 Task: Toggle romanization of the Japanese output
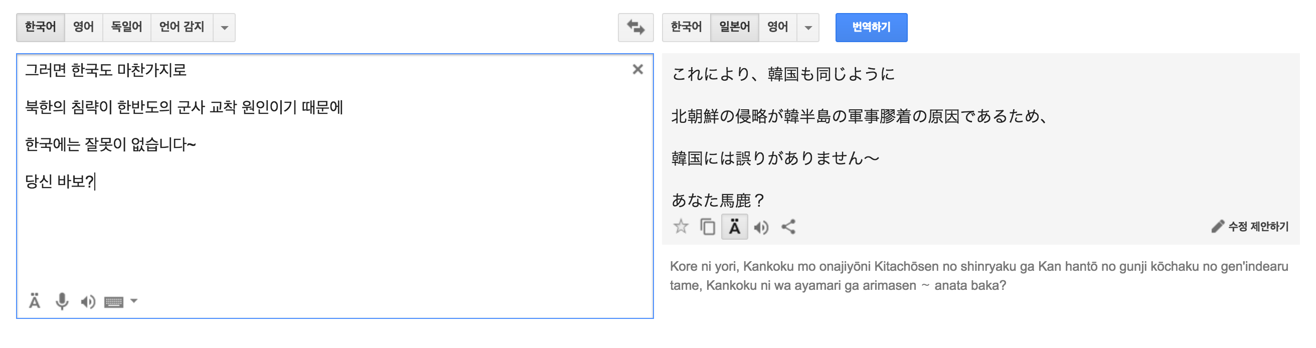(x=734, y=226)
